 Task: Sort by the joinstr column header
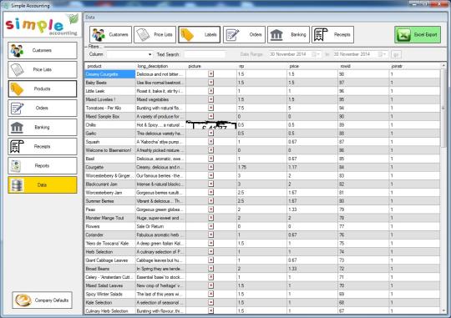[414, 66]
